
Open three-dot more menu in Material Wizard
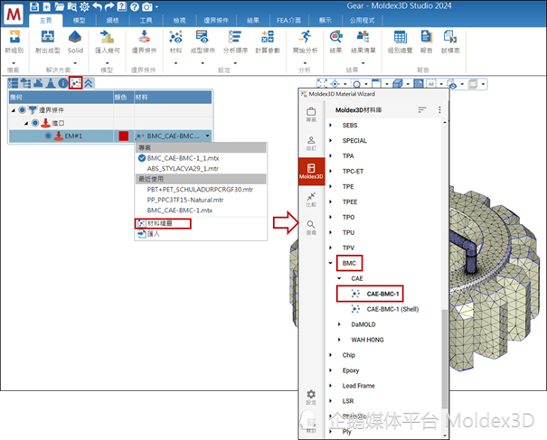point(439,110)
